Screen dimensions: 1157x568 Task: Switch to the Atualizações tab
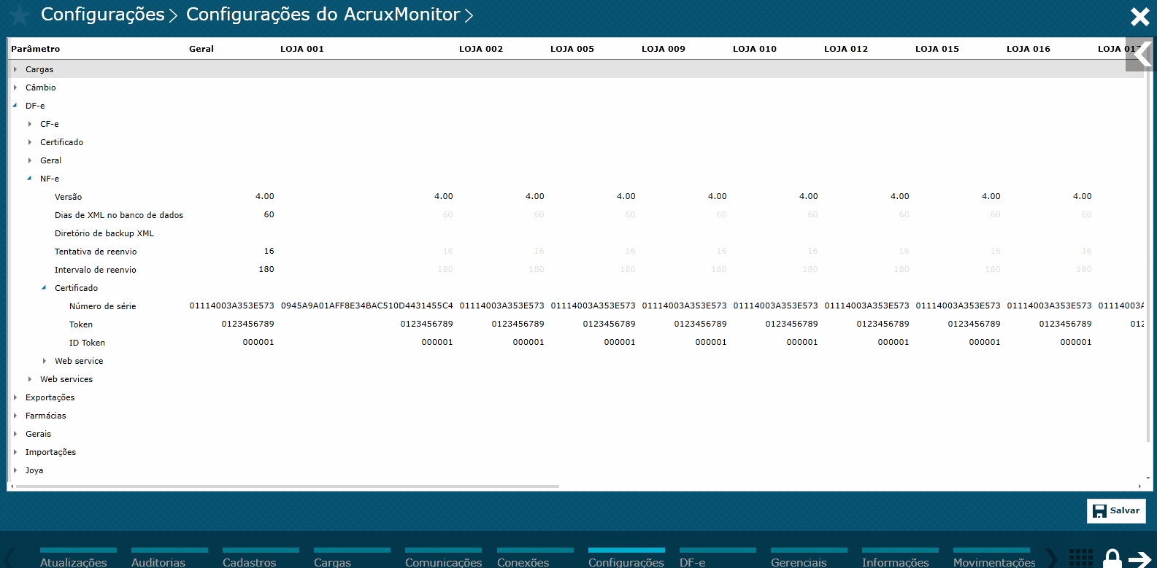(x=78, y=559)
